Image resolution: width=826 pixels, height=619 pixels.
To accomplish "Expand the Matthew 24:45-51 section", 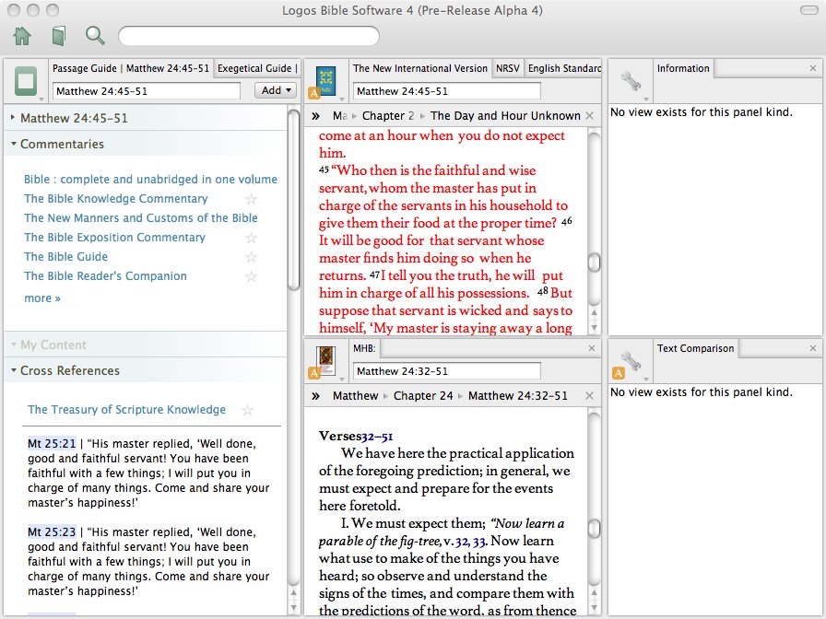I will (12, 118).
